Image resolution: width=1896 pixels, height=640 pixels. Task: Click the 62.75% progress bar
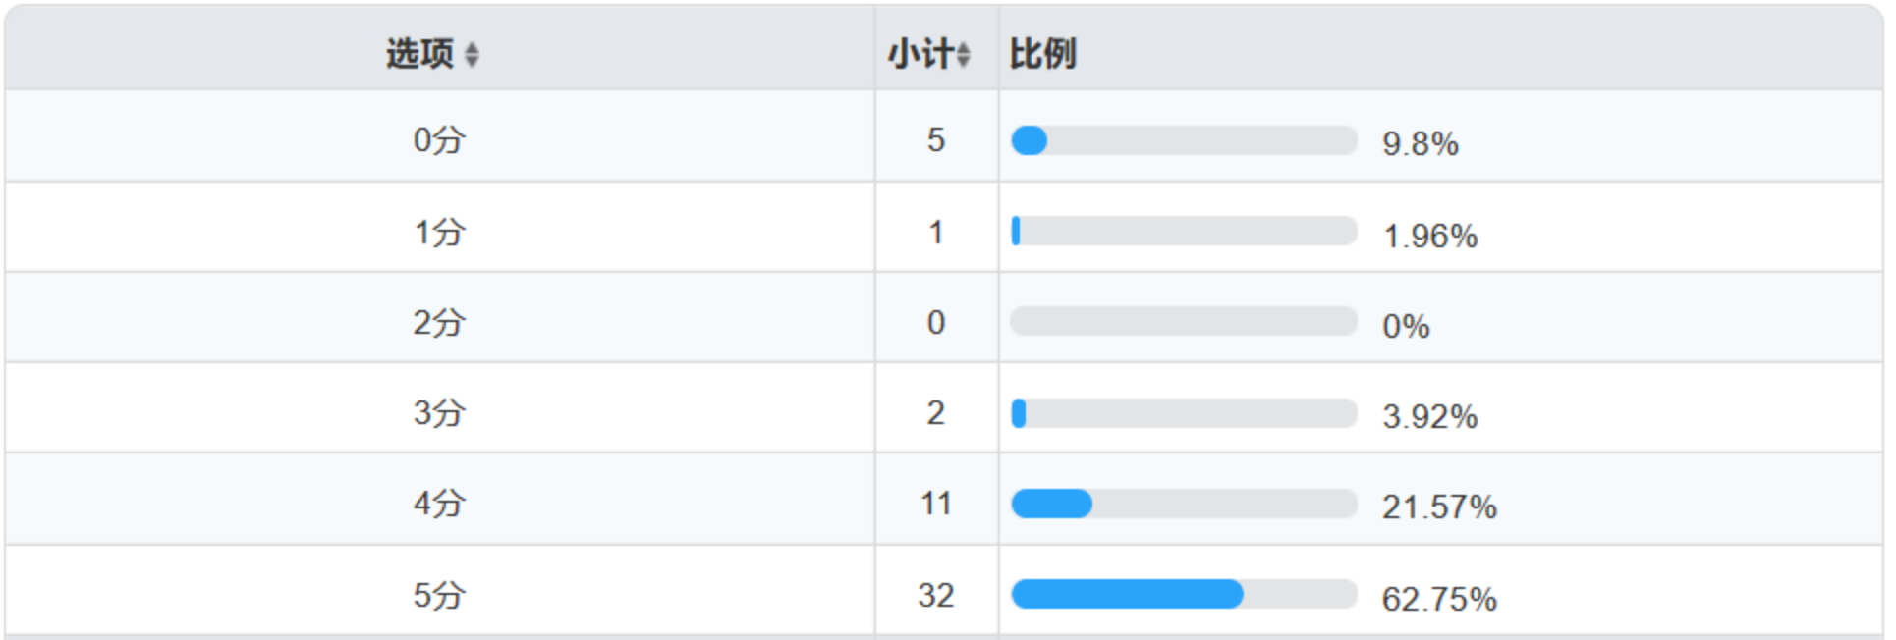pyautogui.click(x=1184, y=594)
